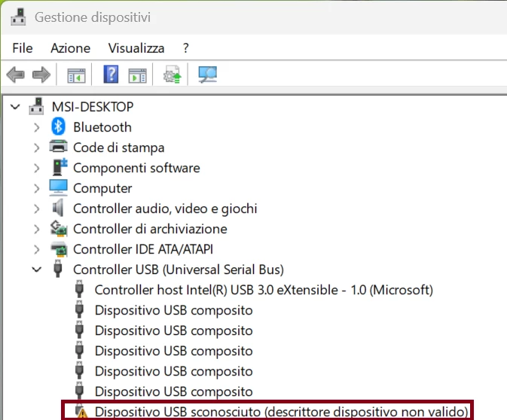The height and width of the screenshot is (420, 507).
Task: Select Controller audio, video e giochi label
Action: [x=165, y=208]
